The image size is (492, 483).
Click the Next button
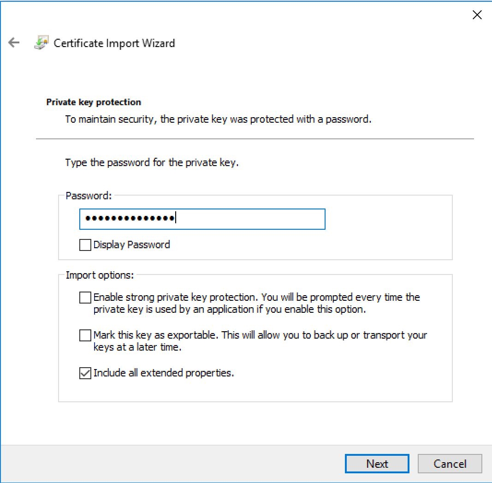pos(377,464)
